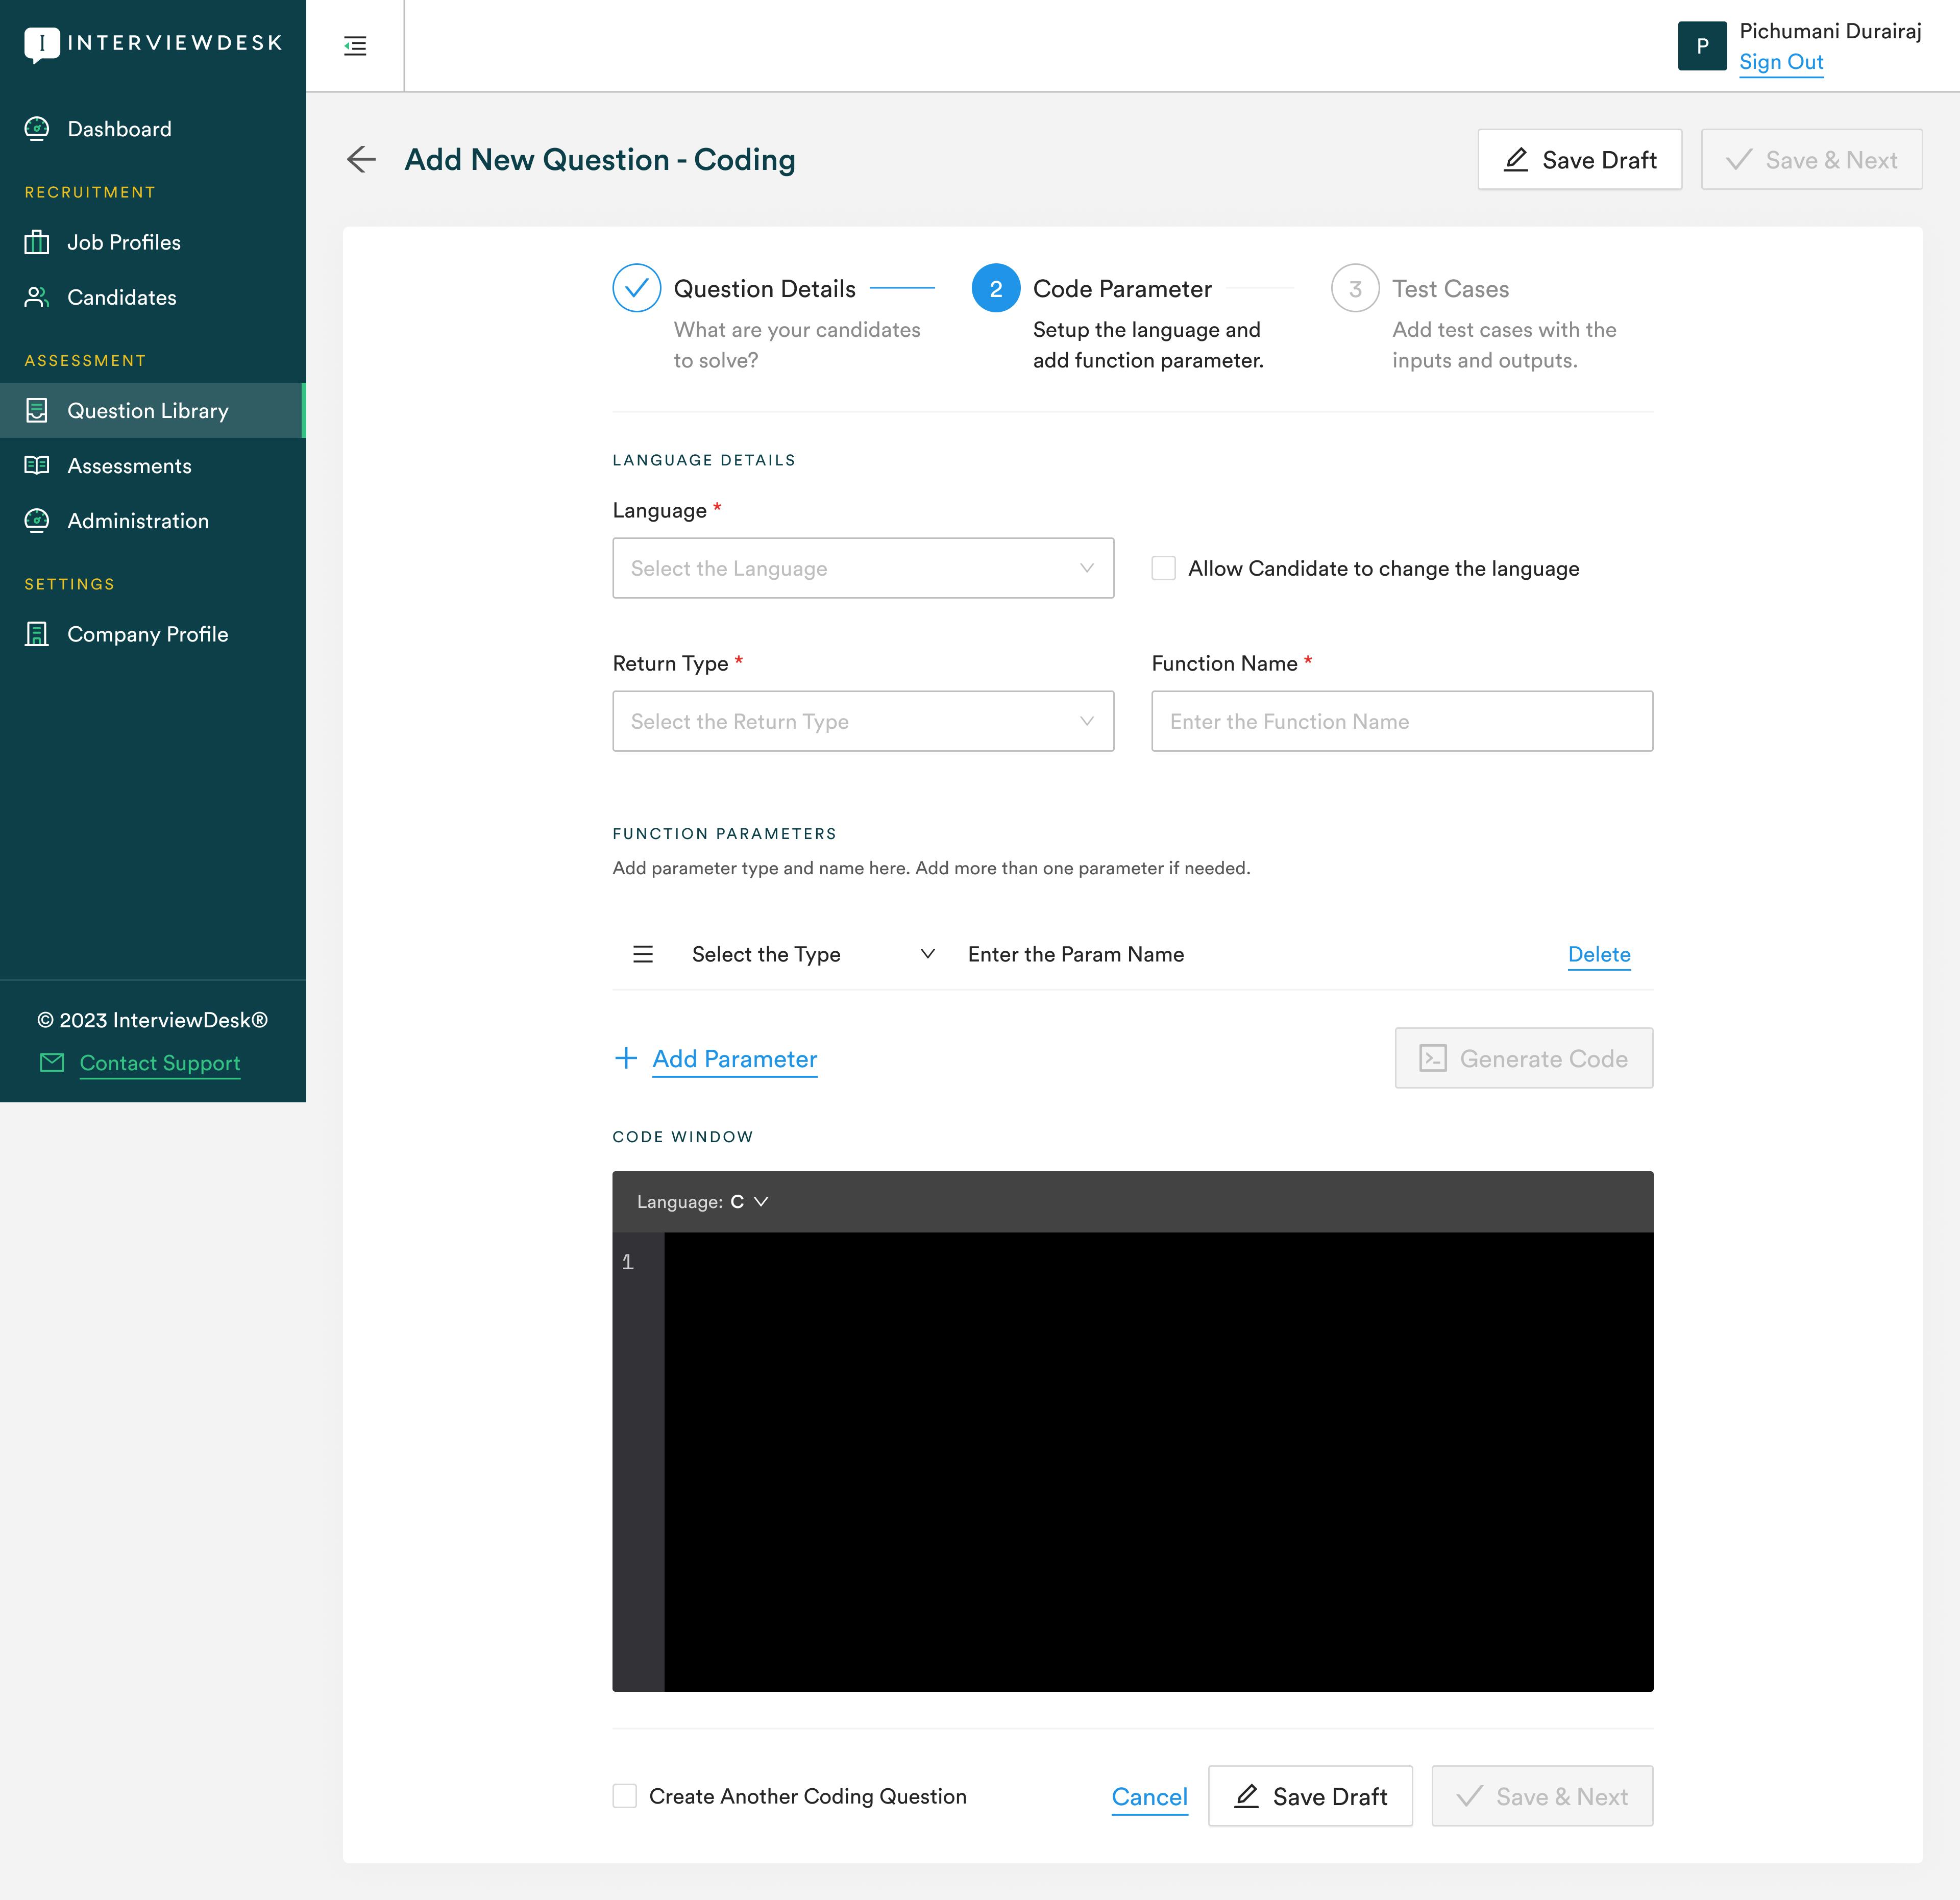Open the Dashboard from the sidebar
Image resolution: width=1960 pixels, height=1900 pixels.
point(118,128)
